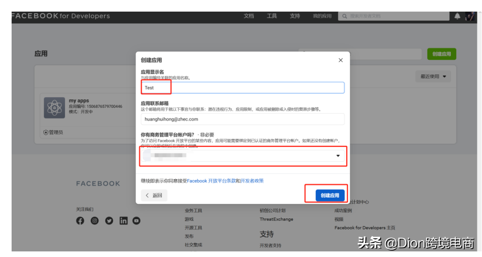The width and height of the screenshot is (482, 257).
Task: Open the user profile avatar
Action: [x=470, y=16]
